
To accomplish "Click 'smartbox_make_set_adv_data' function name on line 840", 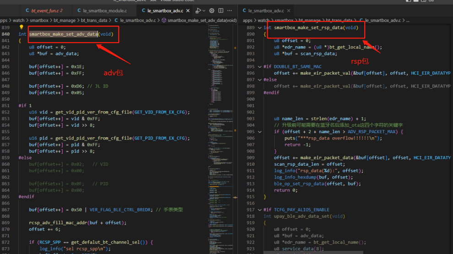I will (63, 34).
